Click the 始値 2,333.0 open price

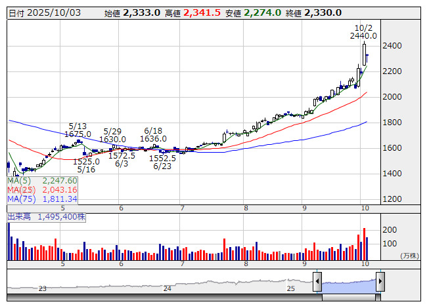tap(132, 13)
